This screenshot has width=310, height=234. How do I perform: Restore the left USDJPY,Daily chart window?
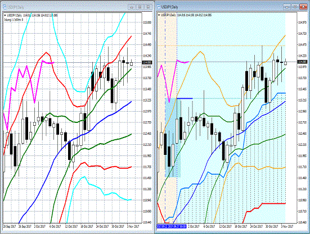point(140,7)
